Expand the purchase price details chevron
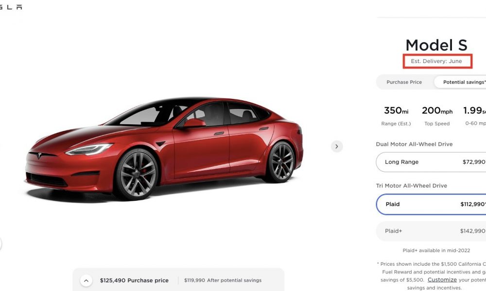 86,280
